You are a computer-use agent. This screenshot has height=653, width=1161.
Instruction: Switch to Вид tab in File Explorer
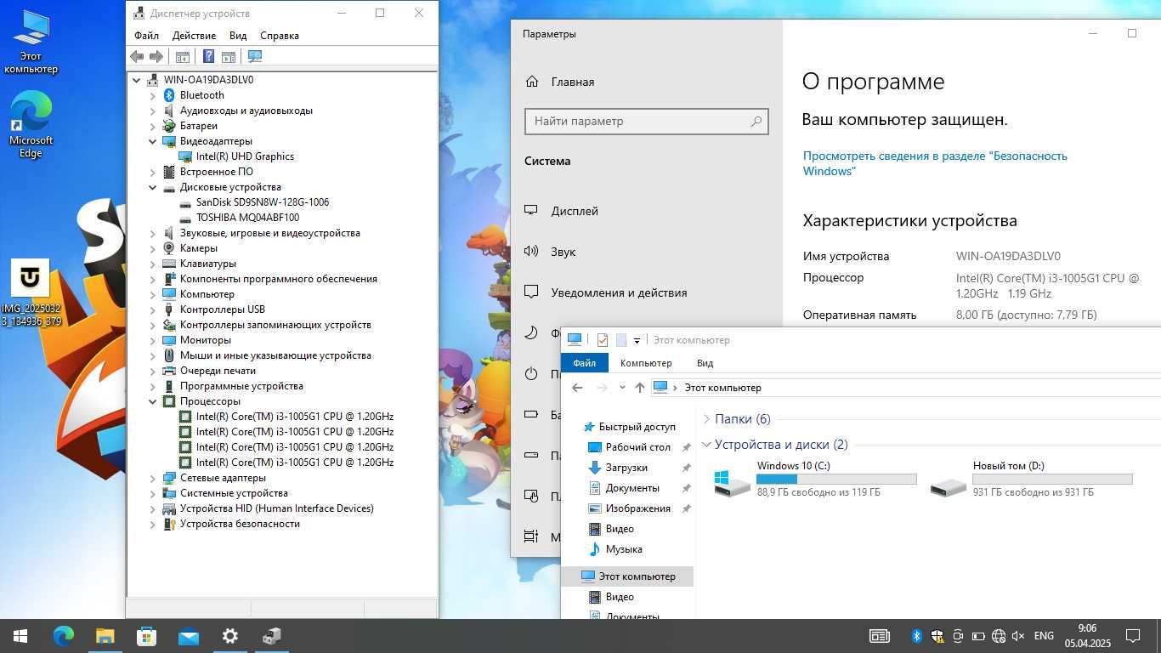[x=705, y=363]
